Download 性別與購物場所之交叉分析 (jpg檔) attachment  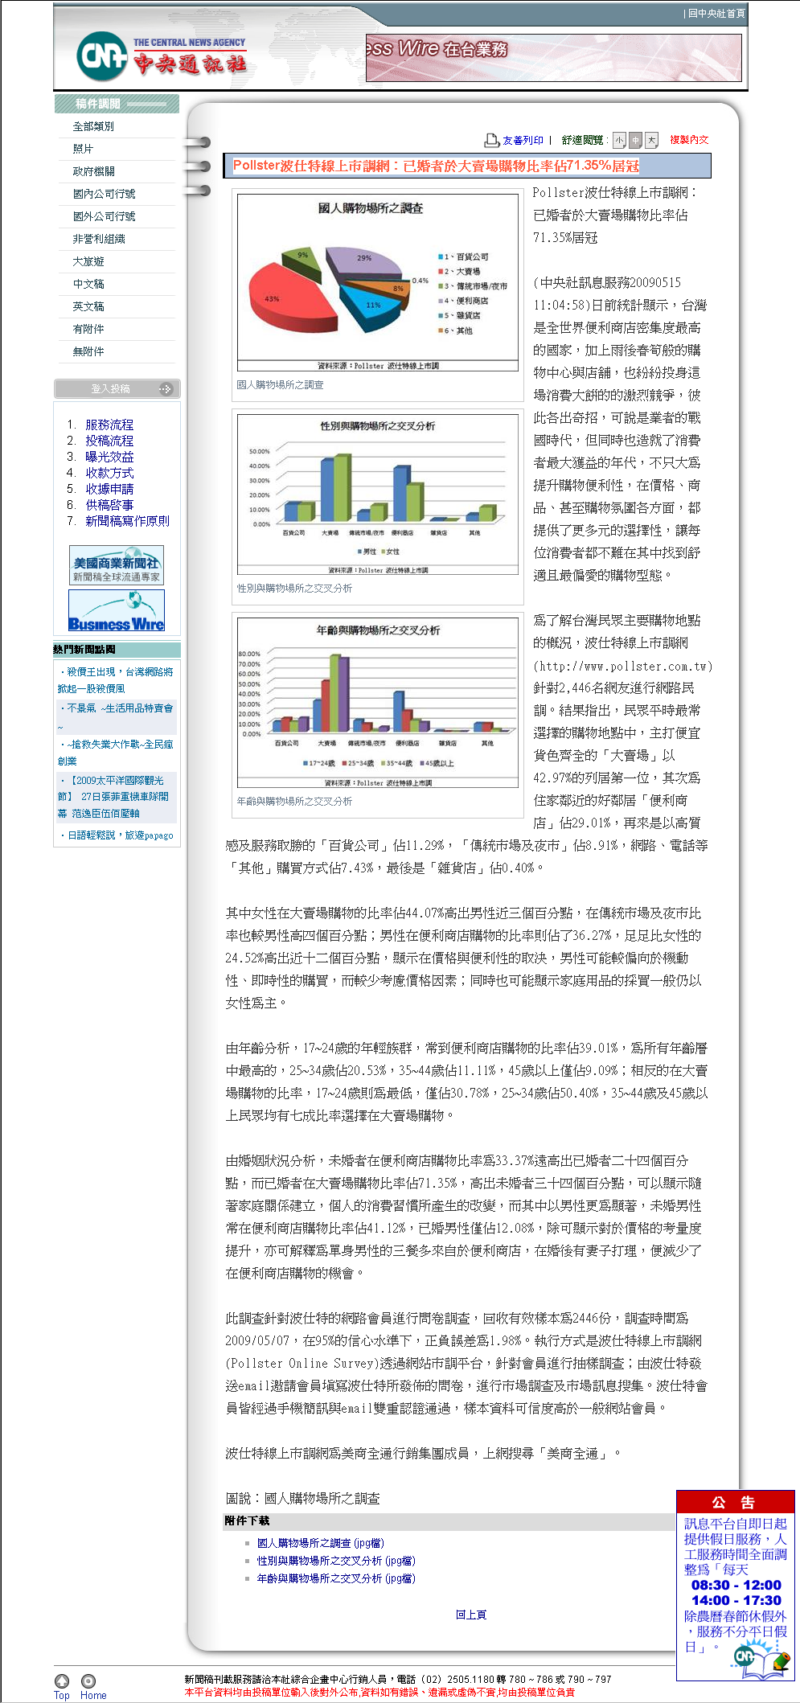coord(336,1561)
